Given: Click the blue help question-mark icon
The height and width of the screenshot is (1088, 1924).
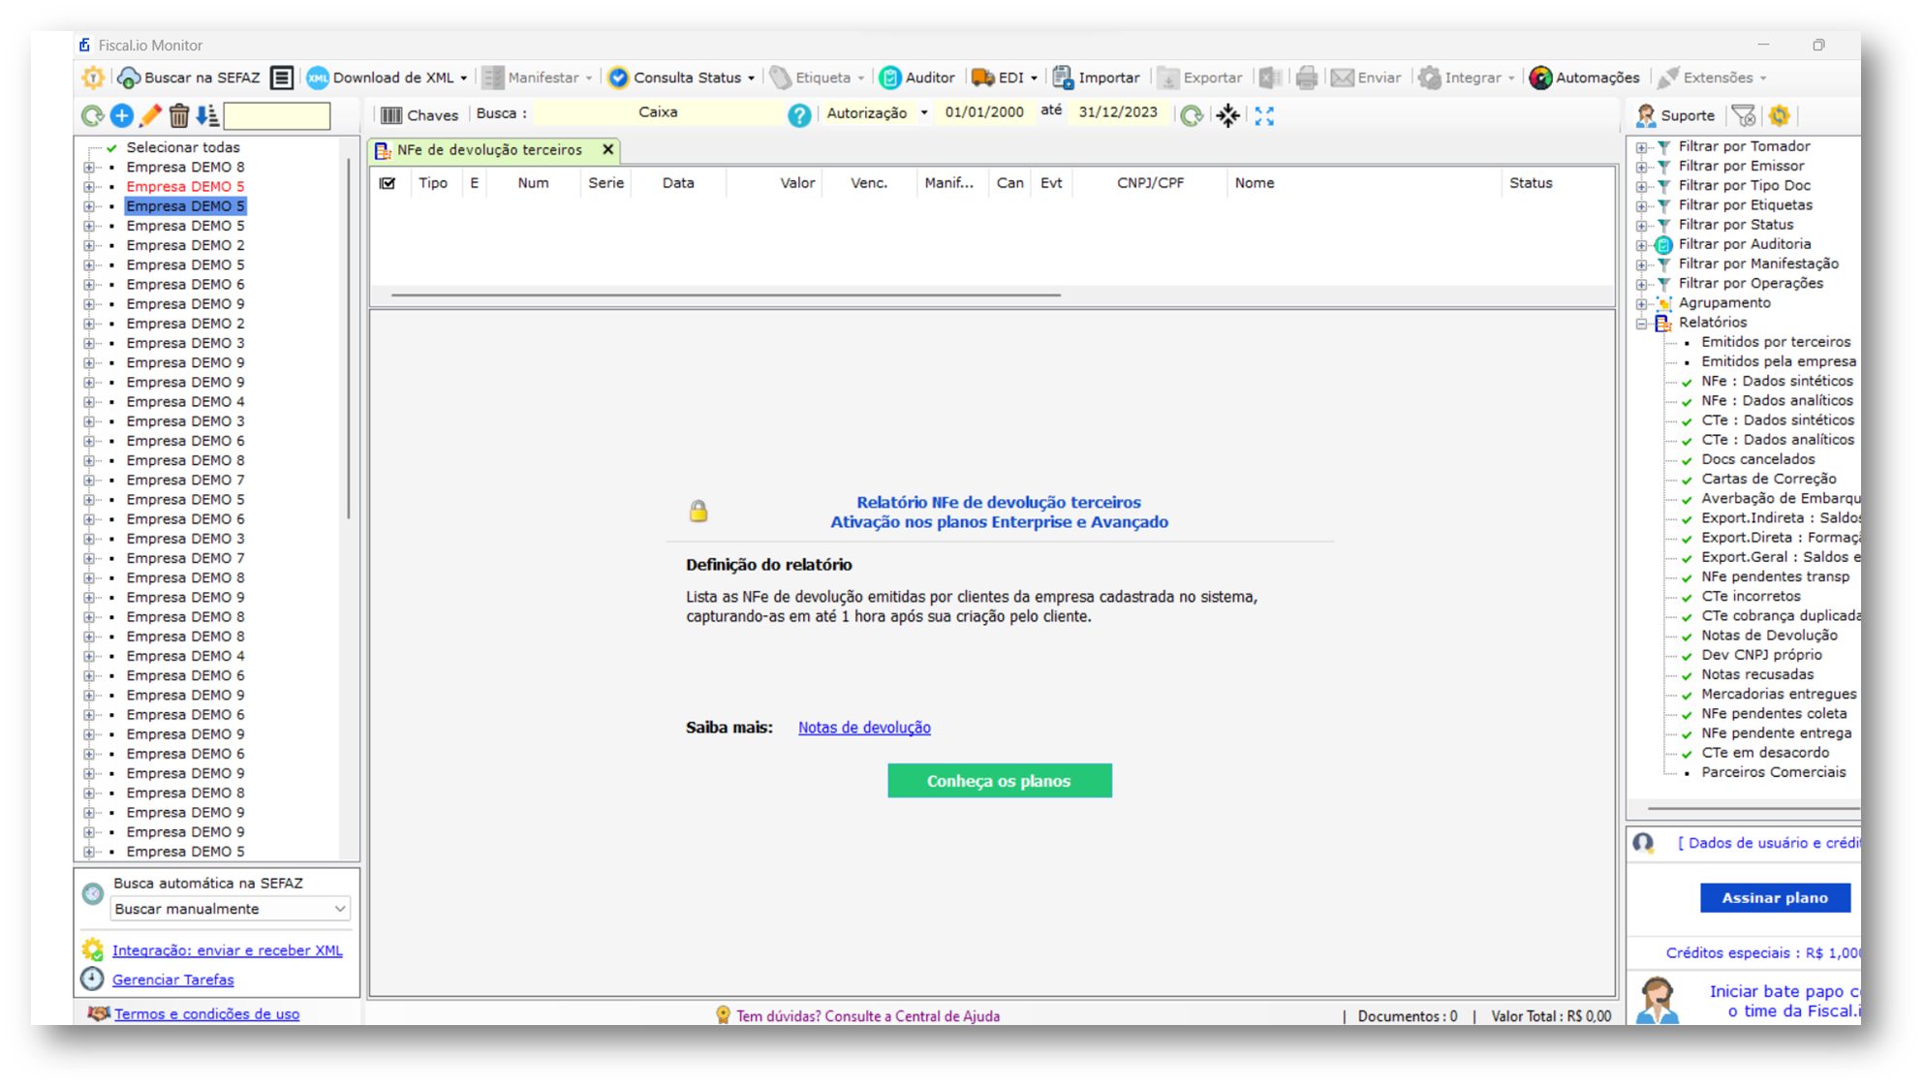Looking at the screenshot, I should (798, 116).
